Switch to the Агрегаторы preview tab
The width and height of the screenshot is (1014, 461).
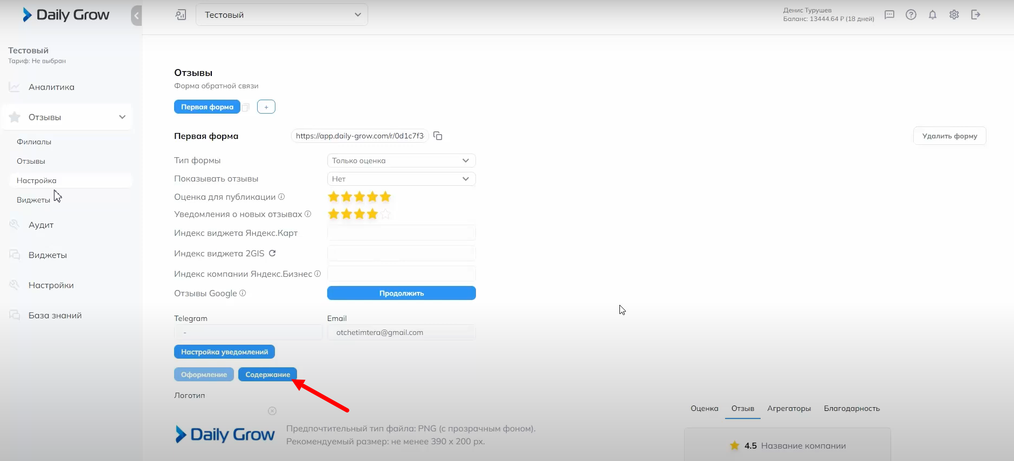point(789,408)
